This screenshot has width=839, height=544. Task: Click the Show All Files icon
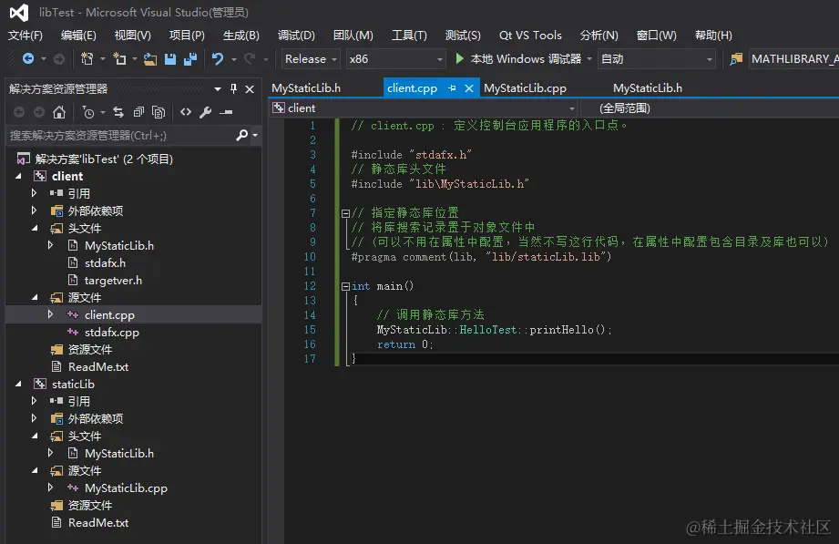coord(159,112)
